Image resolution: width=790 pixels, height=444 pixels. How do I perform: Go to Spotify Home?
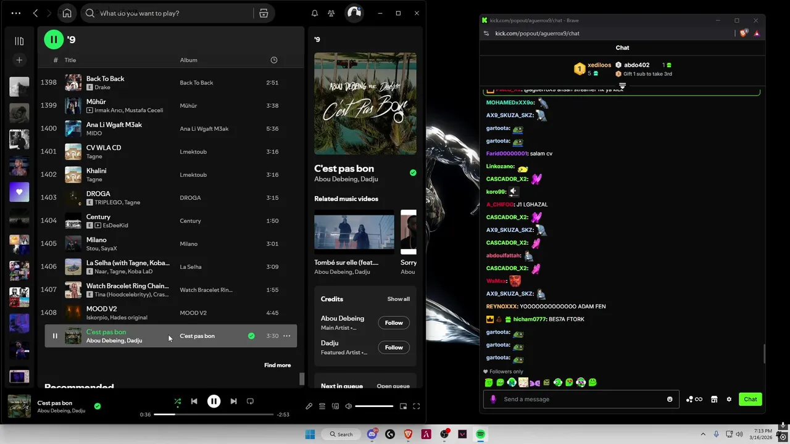67,13
